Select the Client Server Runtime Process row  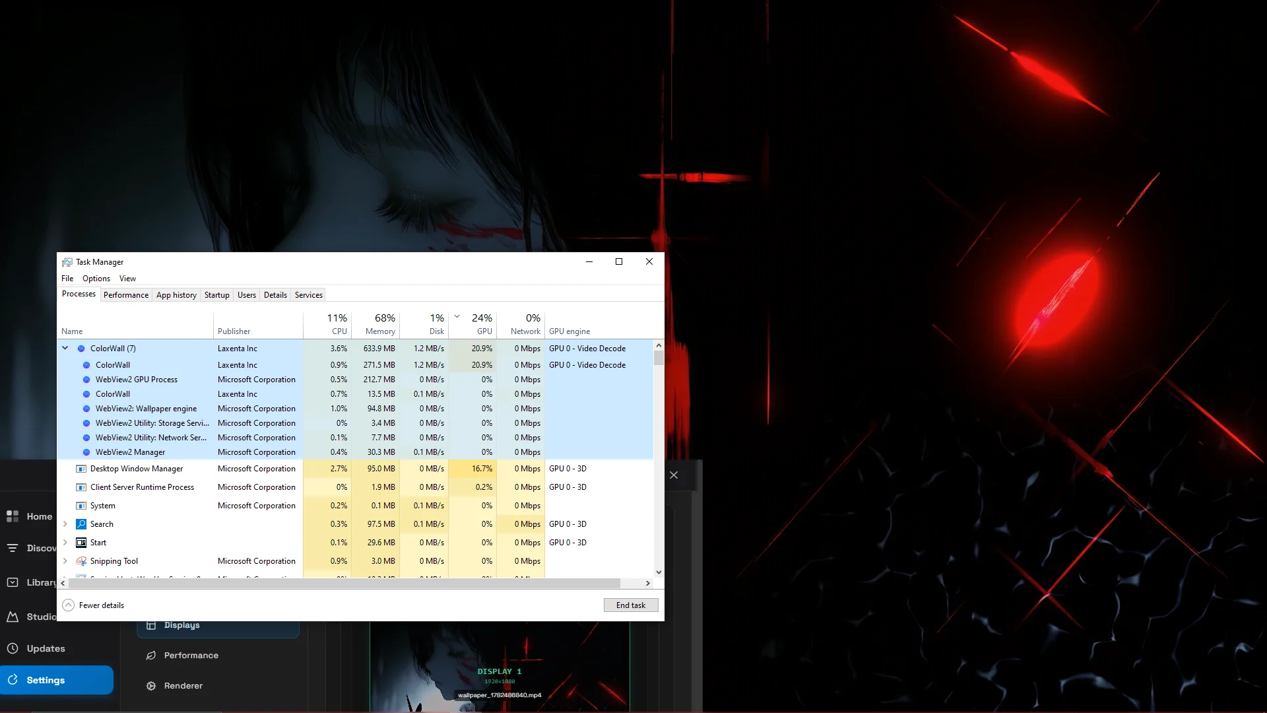356,487
